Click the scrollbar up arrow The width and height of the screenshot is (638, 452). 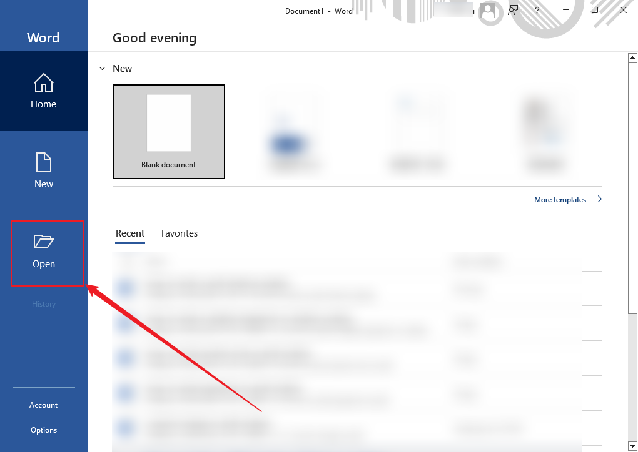632,57
